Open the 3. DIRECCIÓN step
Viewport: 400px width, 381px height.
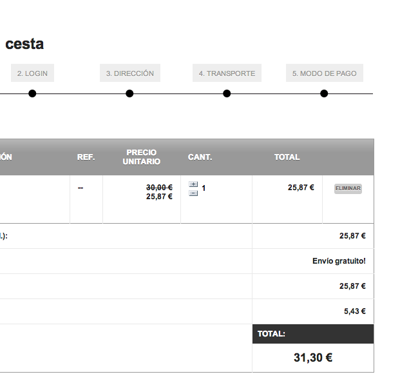[130, 73]
